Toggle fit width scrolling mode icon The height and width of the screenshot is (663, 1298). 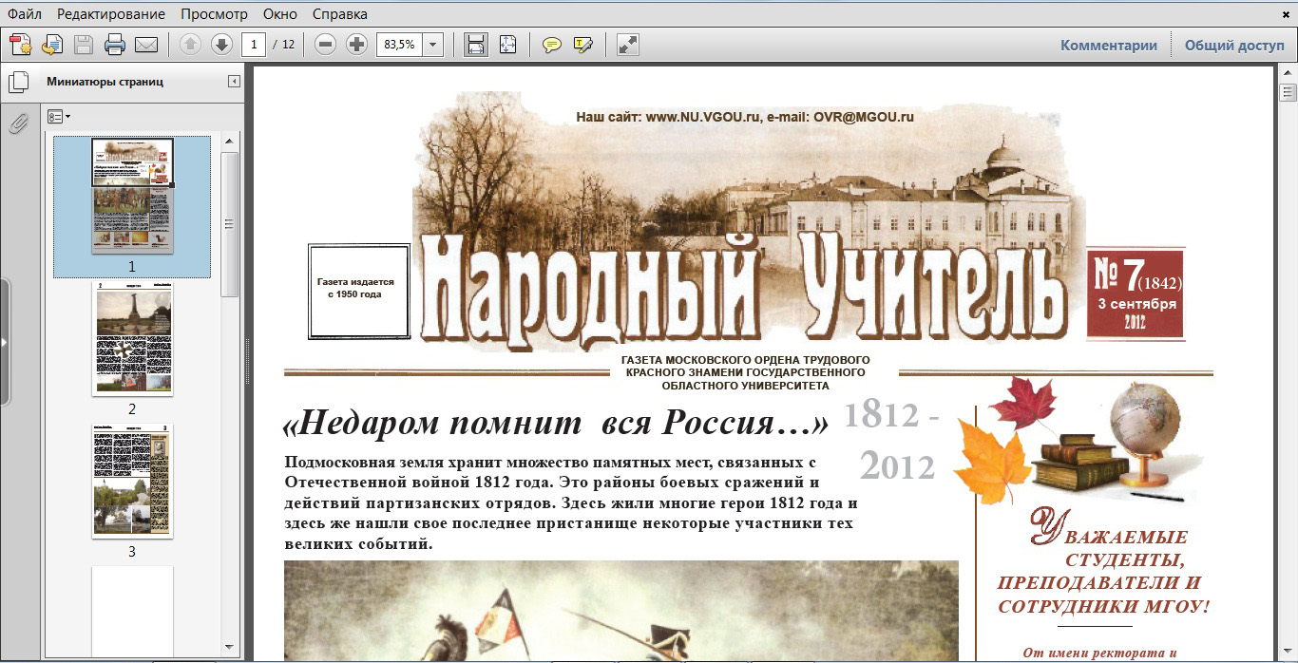click(476, 45)
